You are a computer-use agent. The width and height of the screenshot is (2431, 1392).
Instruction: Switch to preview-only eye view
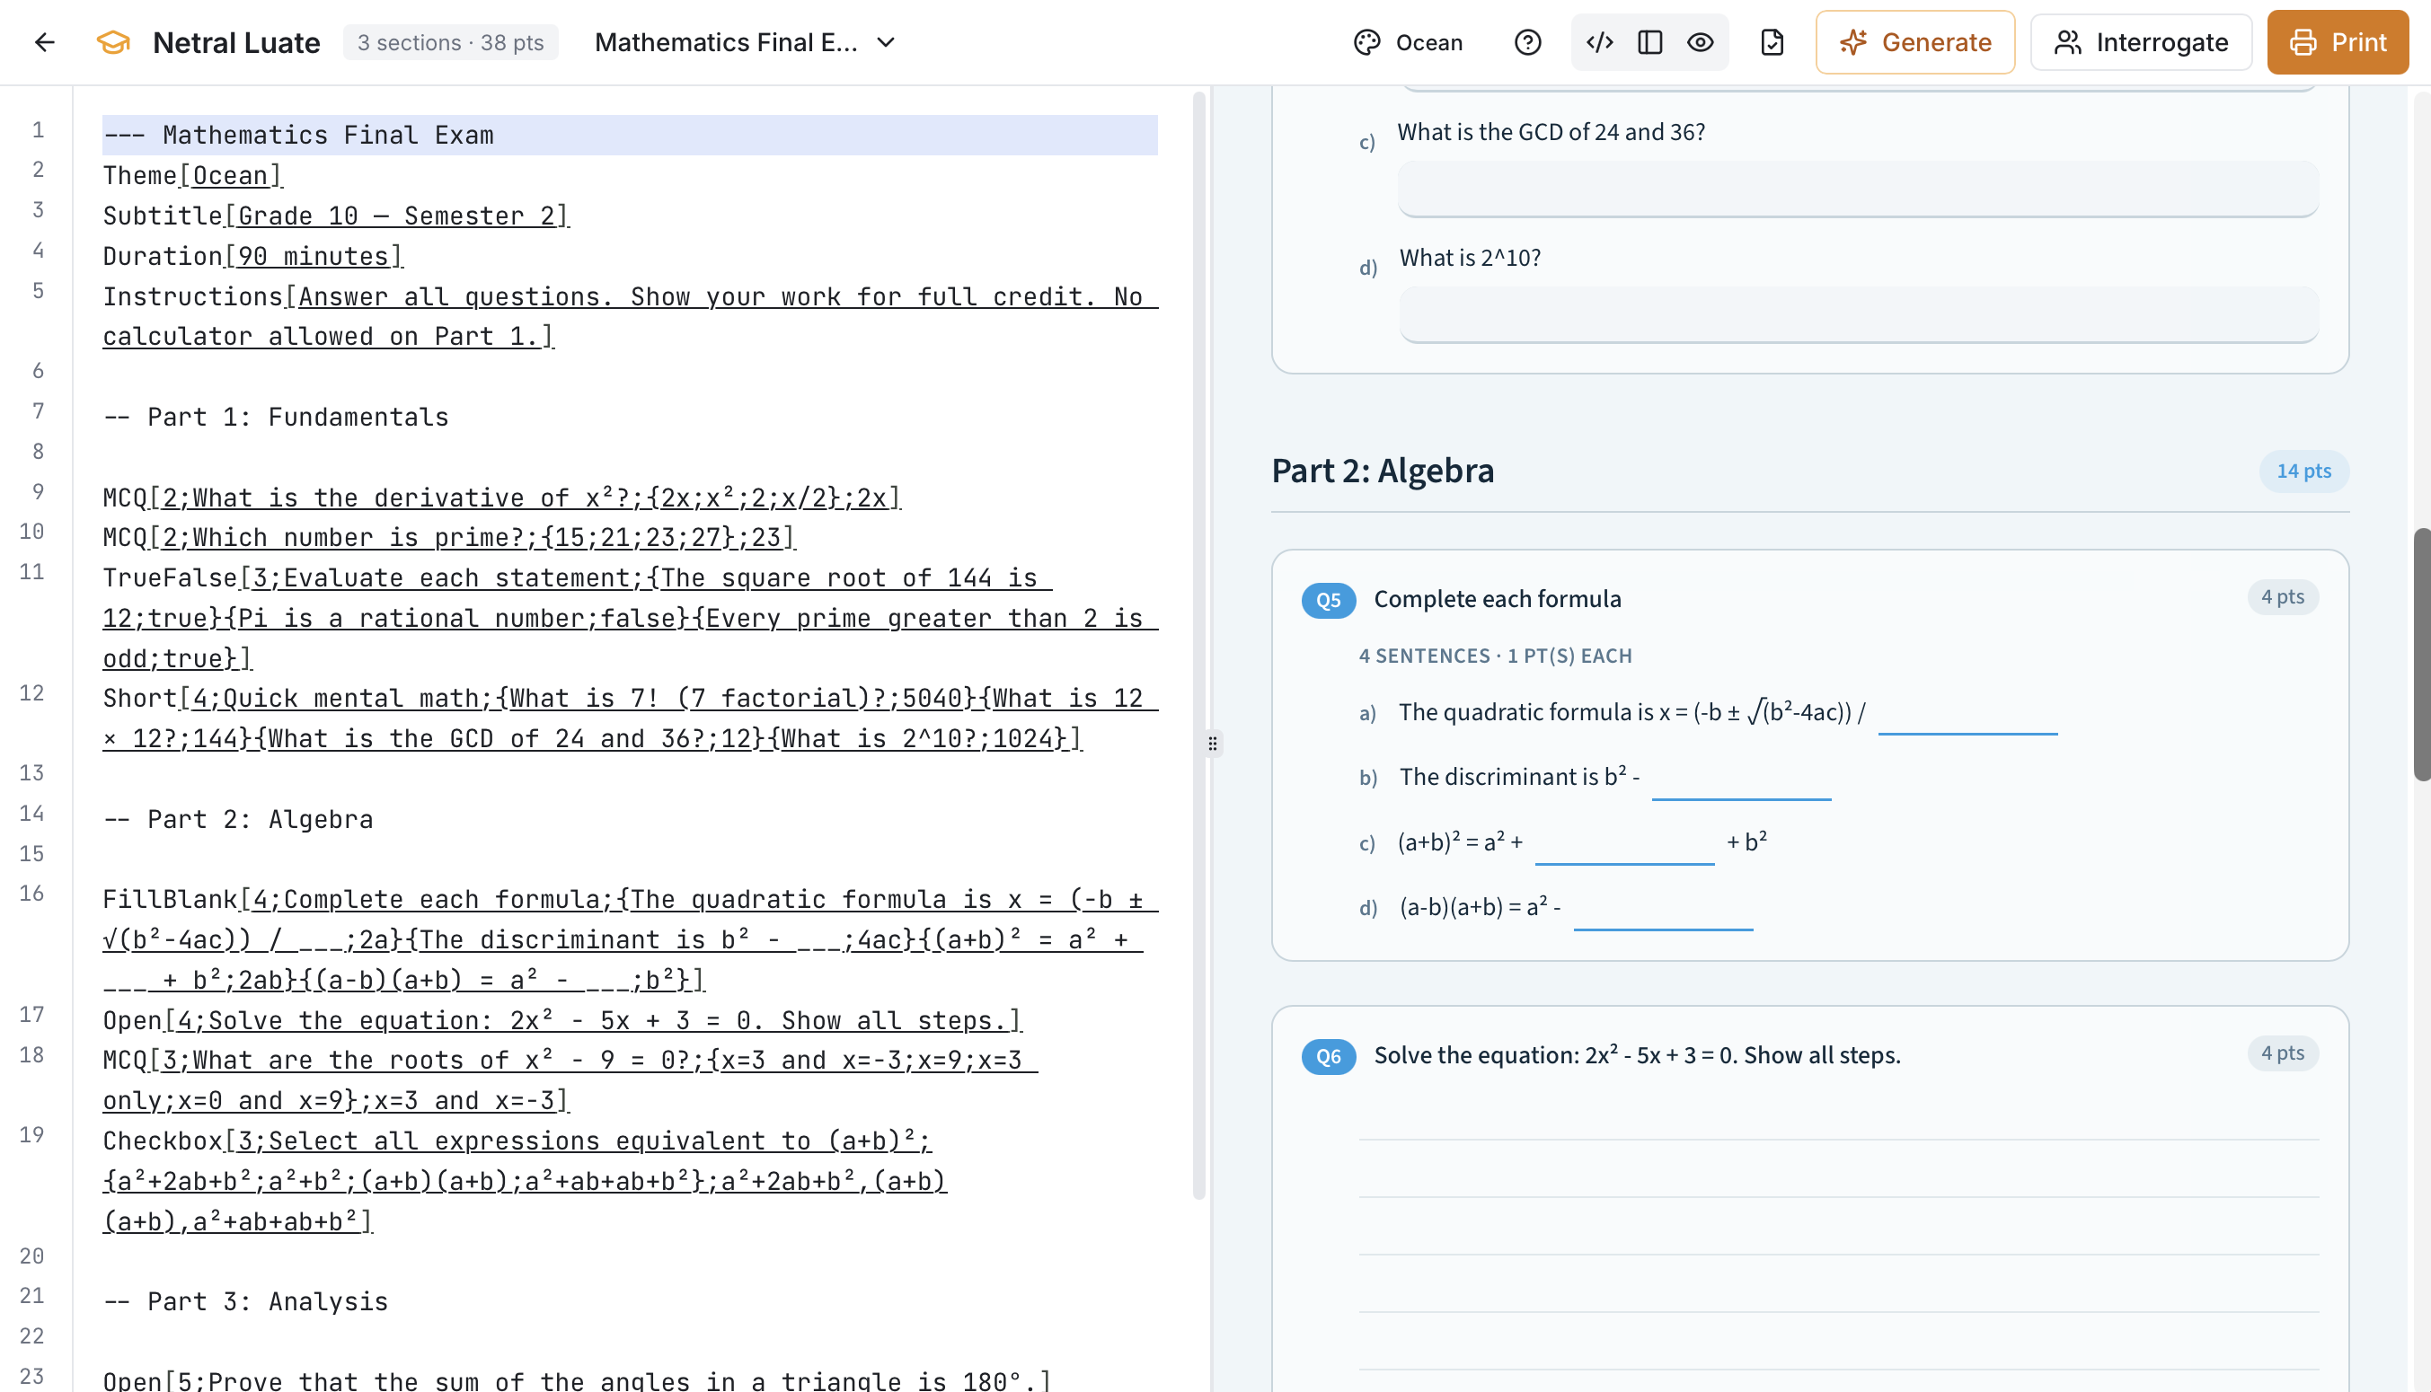[1700, 42]
